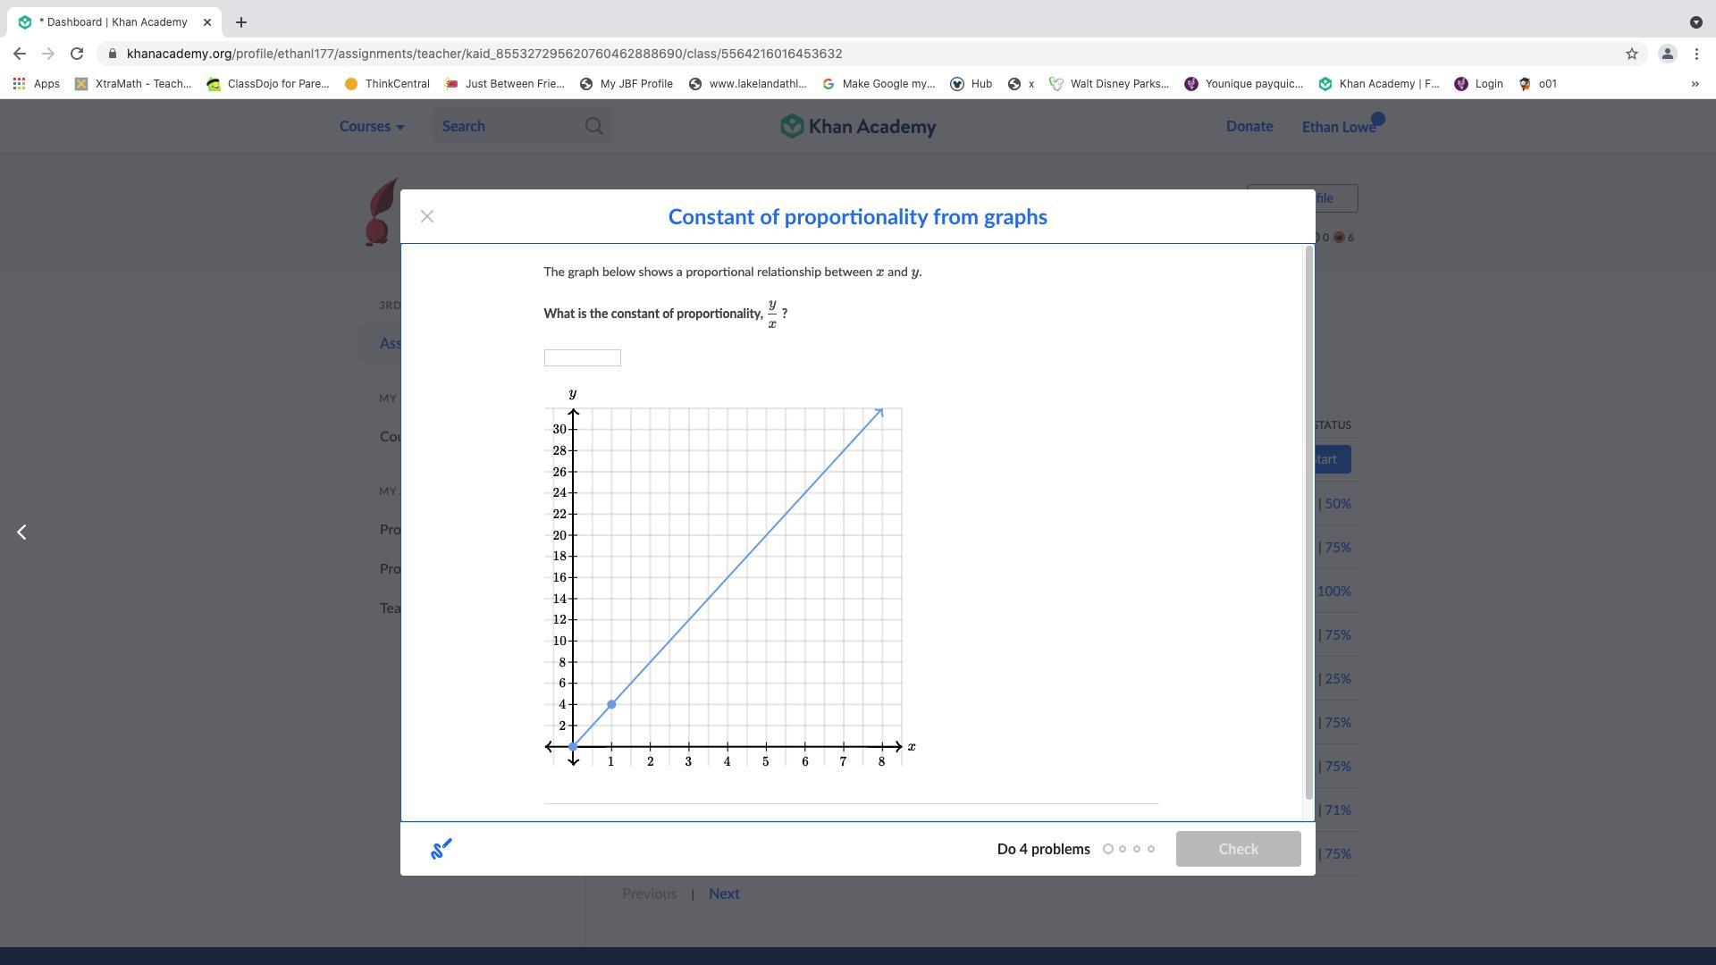Close the exercise dialog with the X icon

click(x=427, y=216)
